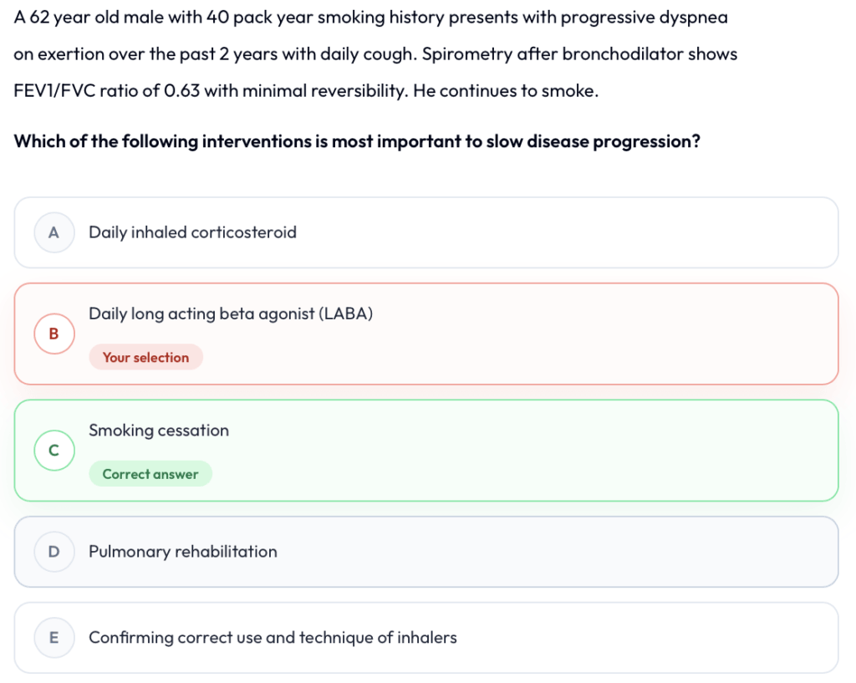
Task: Choose the circled letter E option
Action: tap(54, 638)
